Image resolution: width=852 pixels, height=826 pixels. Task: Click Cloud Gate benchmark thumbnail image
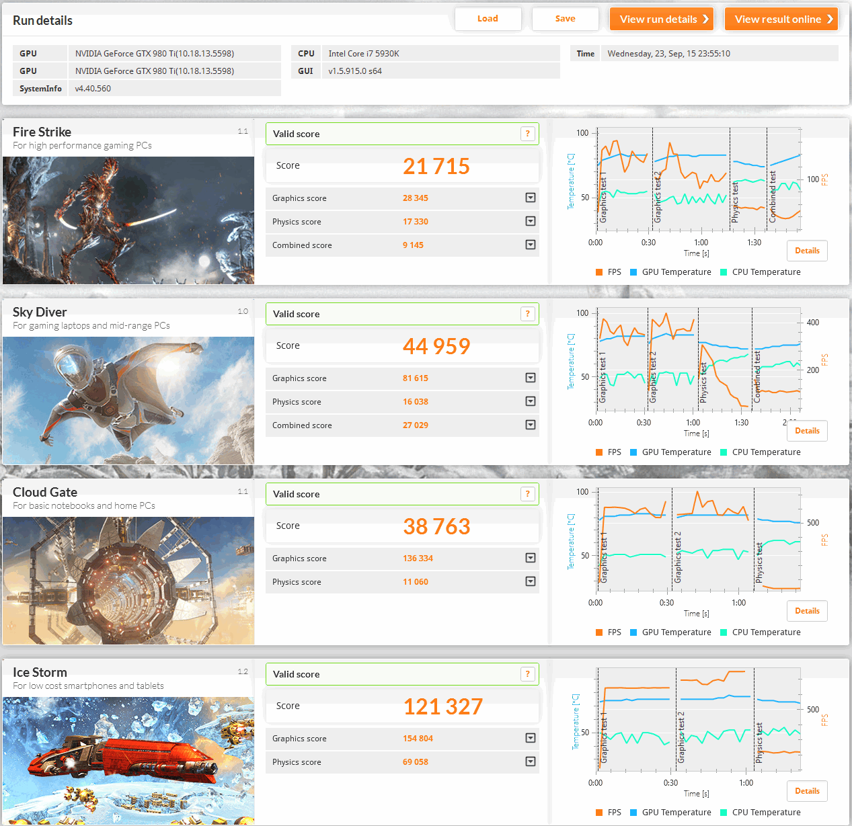(x=128, y=581)
